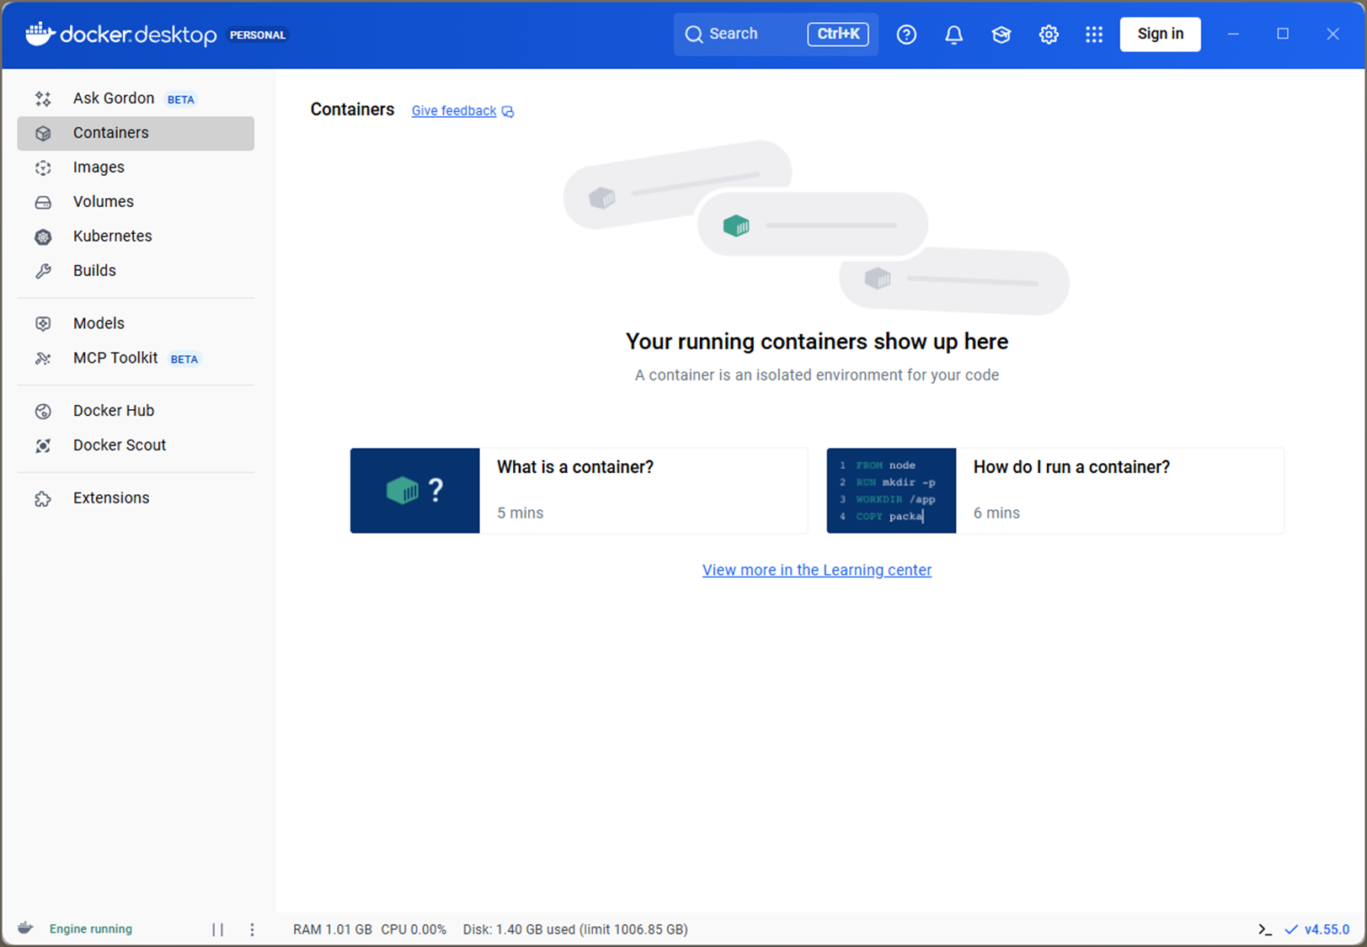1367x947 pixels.
Task: Go to Images section
Action: click(x=136, y=168)
